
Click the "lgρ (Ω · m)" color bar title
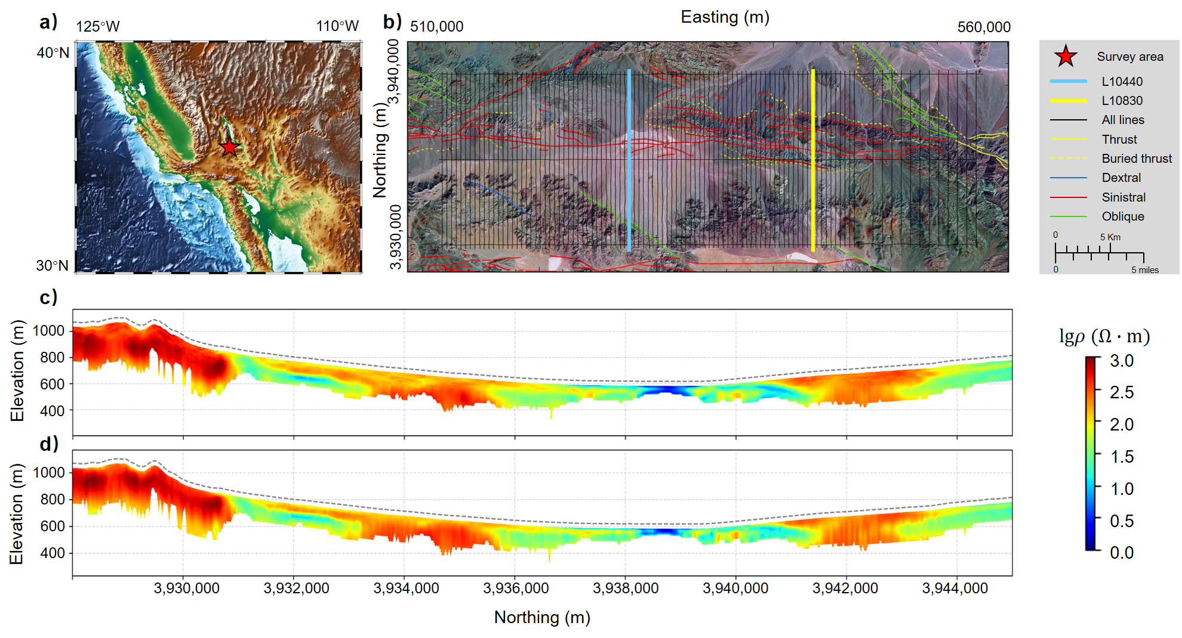coord(1104,336)
